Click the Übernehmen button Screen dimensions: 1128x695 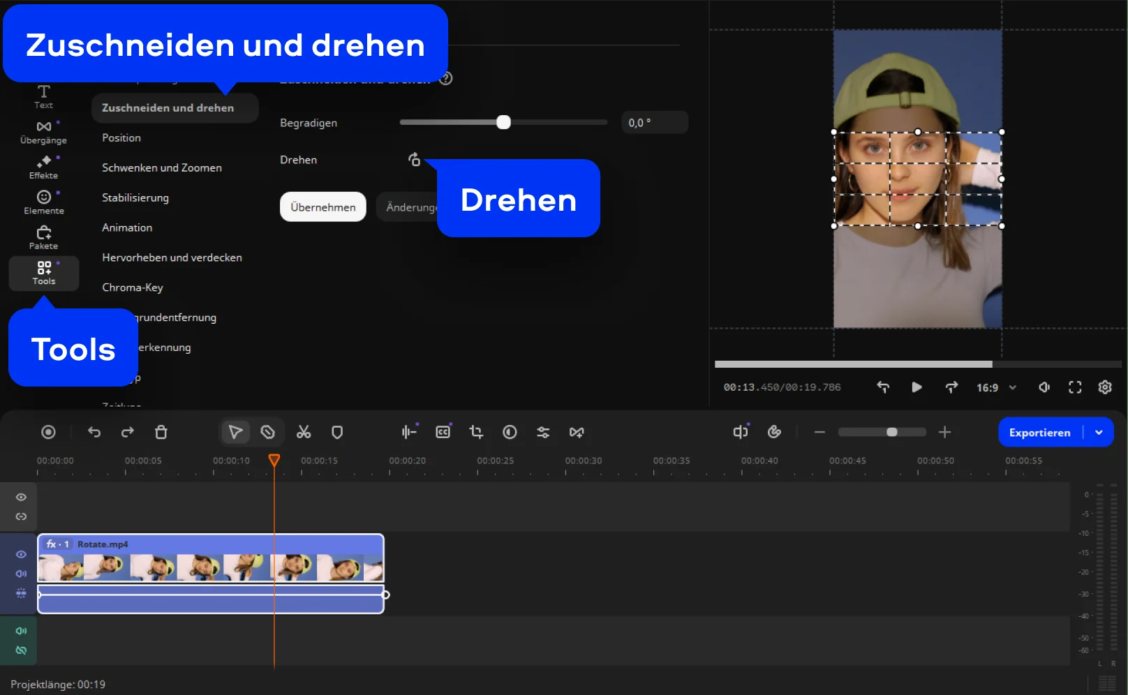pyautogui.click(x=322, y=207)
